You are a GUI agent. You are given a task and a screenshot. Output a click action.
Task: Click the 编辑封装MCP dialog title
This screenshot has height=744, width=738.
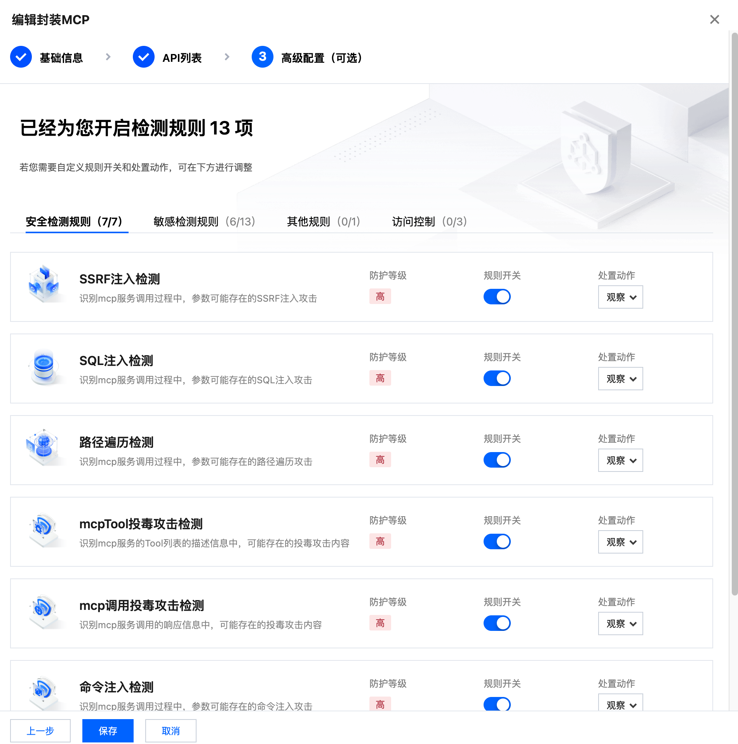pyautogui.click(x=50, y=19)
